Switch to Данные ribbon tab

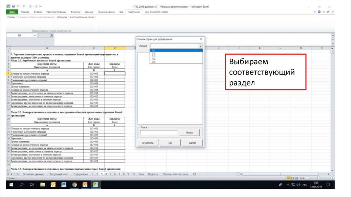pyautogui.click(x=89, y=12)
